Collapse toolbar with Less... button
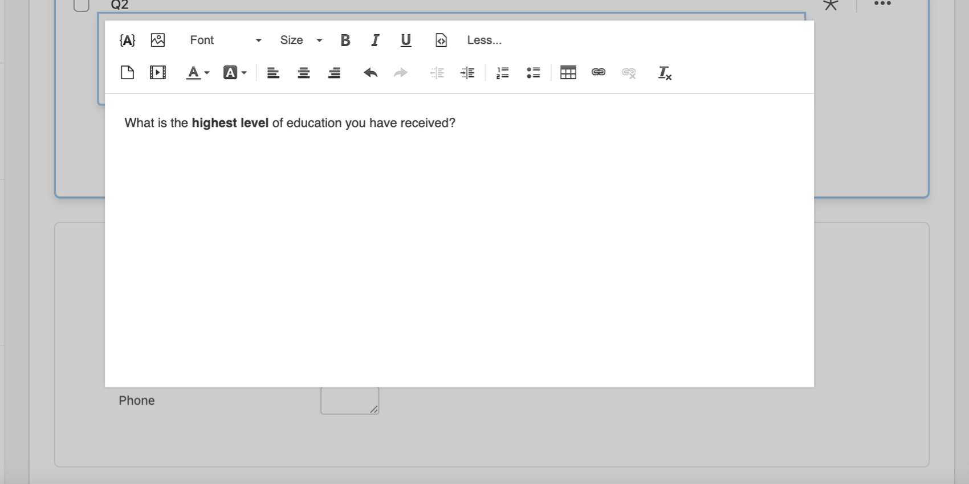Image resolution: width=969 pixels, height=484 pixels. [484, 40]
